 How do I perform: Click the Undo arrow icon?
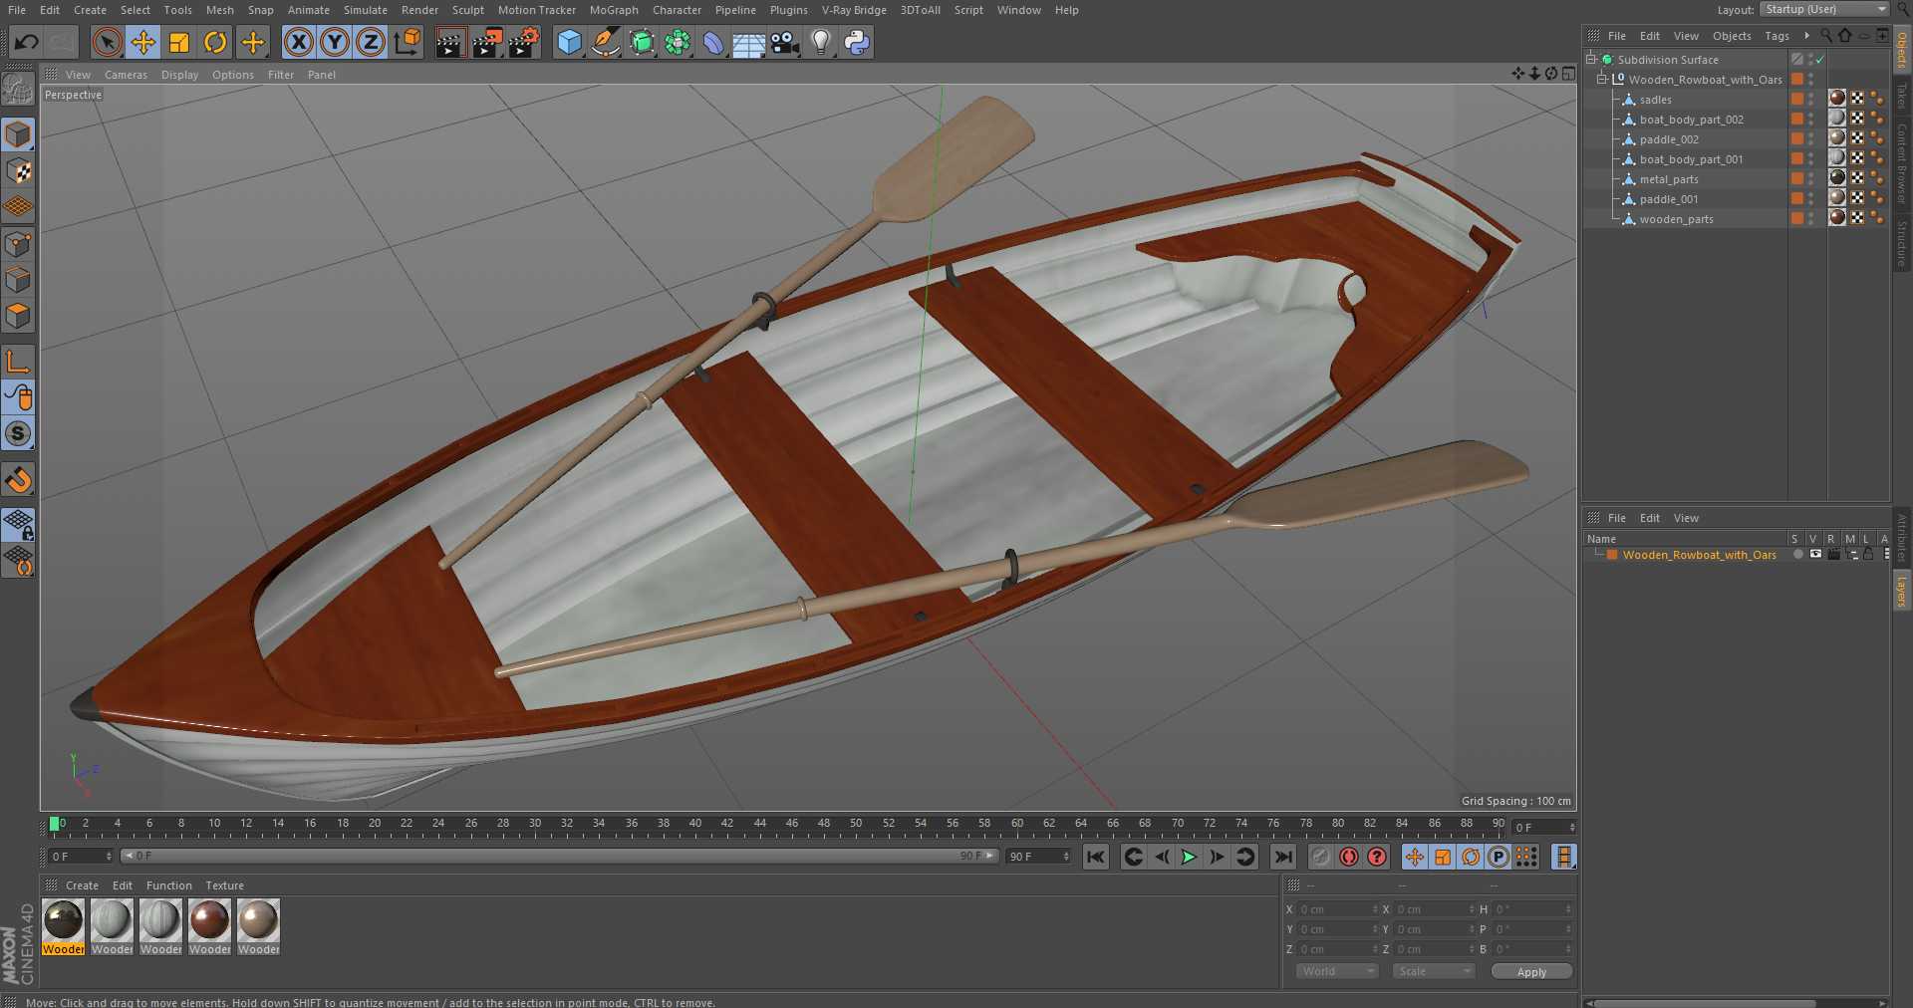27,42
